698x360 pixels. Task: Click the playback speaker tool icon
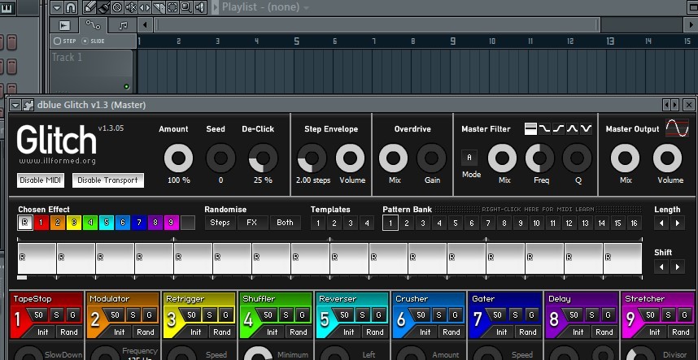(200, 7)
